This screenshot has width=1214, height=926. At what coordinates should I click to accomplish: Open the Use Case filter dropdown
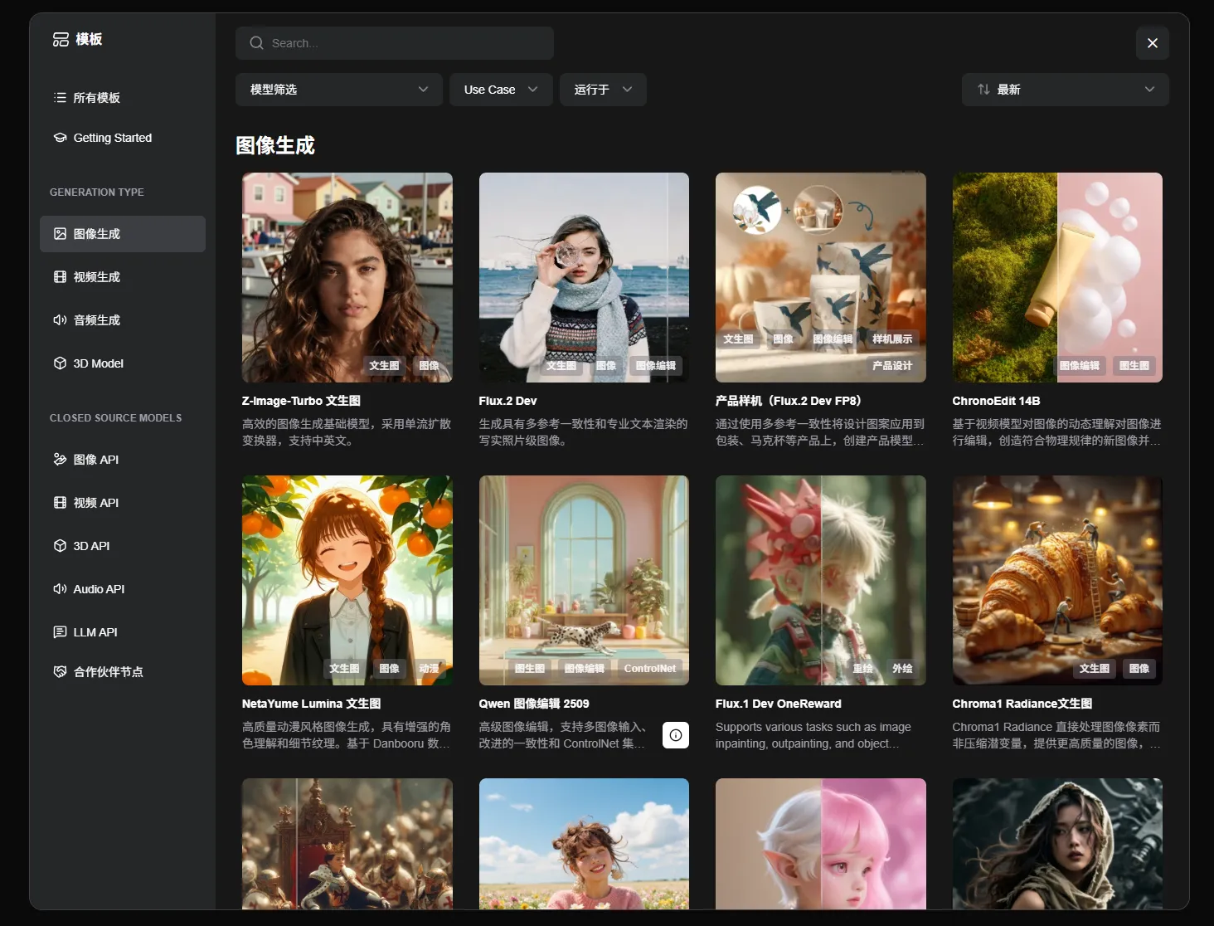(501, 90)
